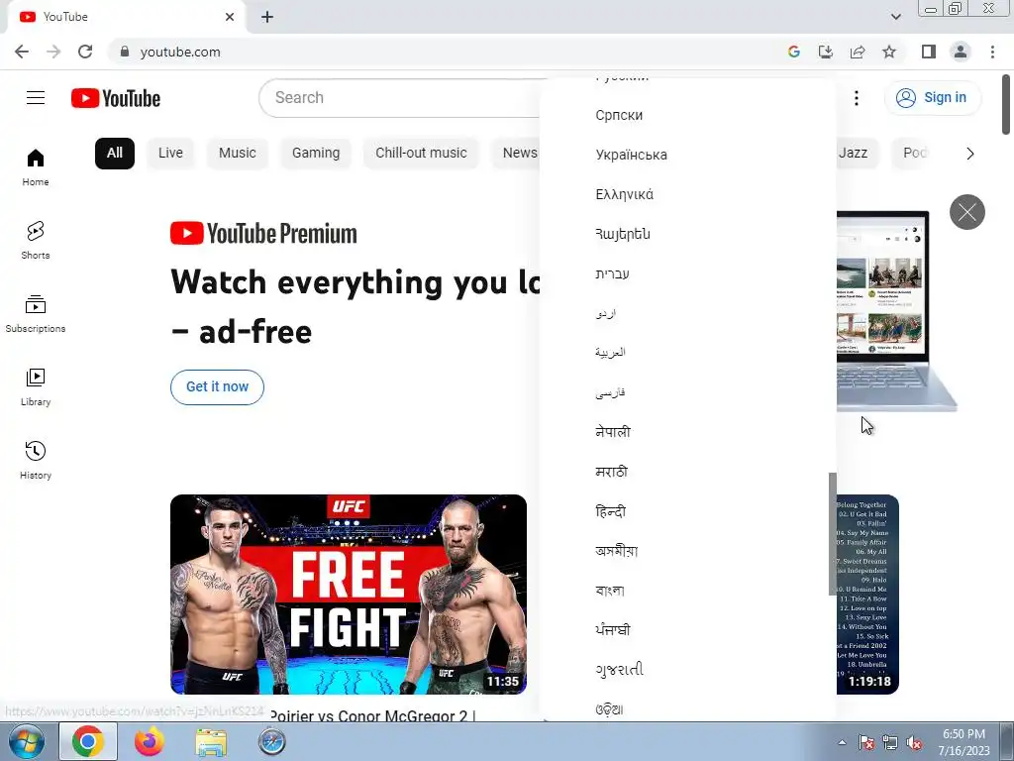Open the YouTube settings three-dot menu
Image resolution: width=1014 pixels, height=761 pixels.
tap(857, 98)
